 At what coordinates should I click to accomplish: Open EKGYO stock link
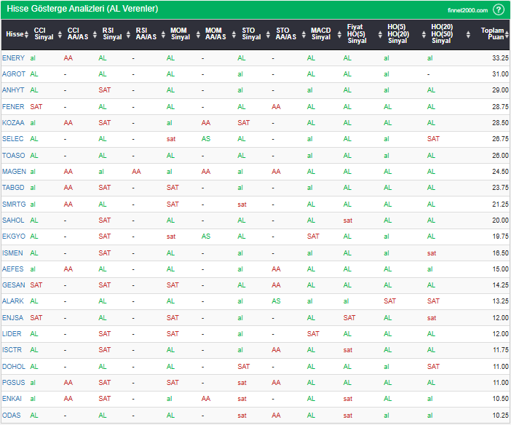pos(14,237)
